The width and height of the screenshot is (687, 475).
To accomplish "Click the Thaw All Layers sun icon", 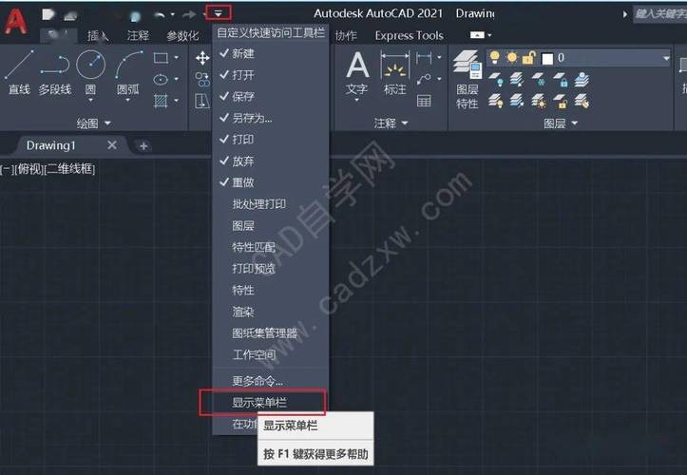I will click(x=539, y=102).
